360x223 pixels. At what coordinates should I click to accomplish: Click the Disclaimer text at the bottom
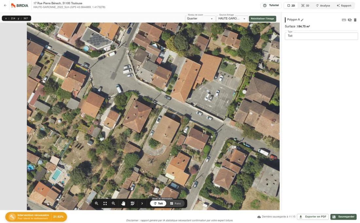point(180,220)
